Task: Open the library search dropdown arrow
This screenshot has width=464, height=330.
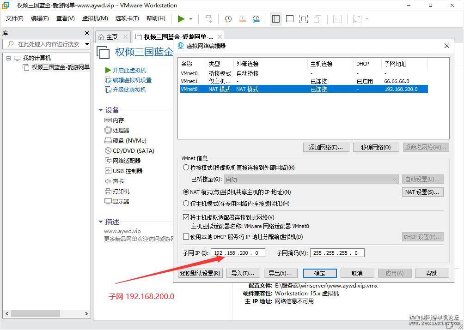Action: coord(87,44)
